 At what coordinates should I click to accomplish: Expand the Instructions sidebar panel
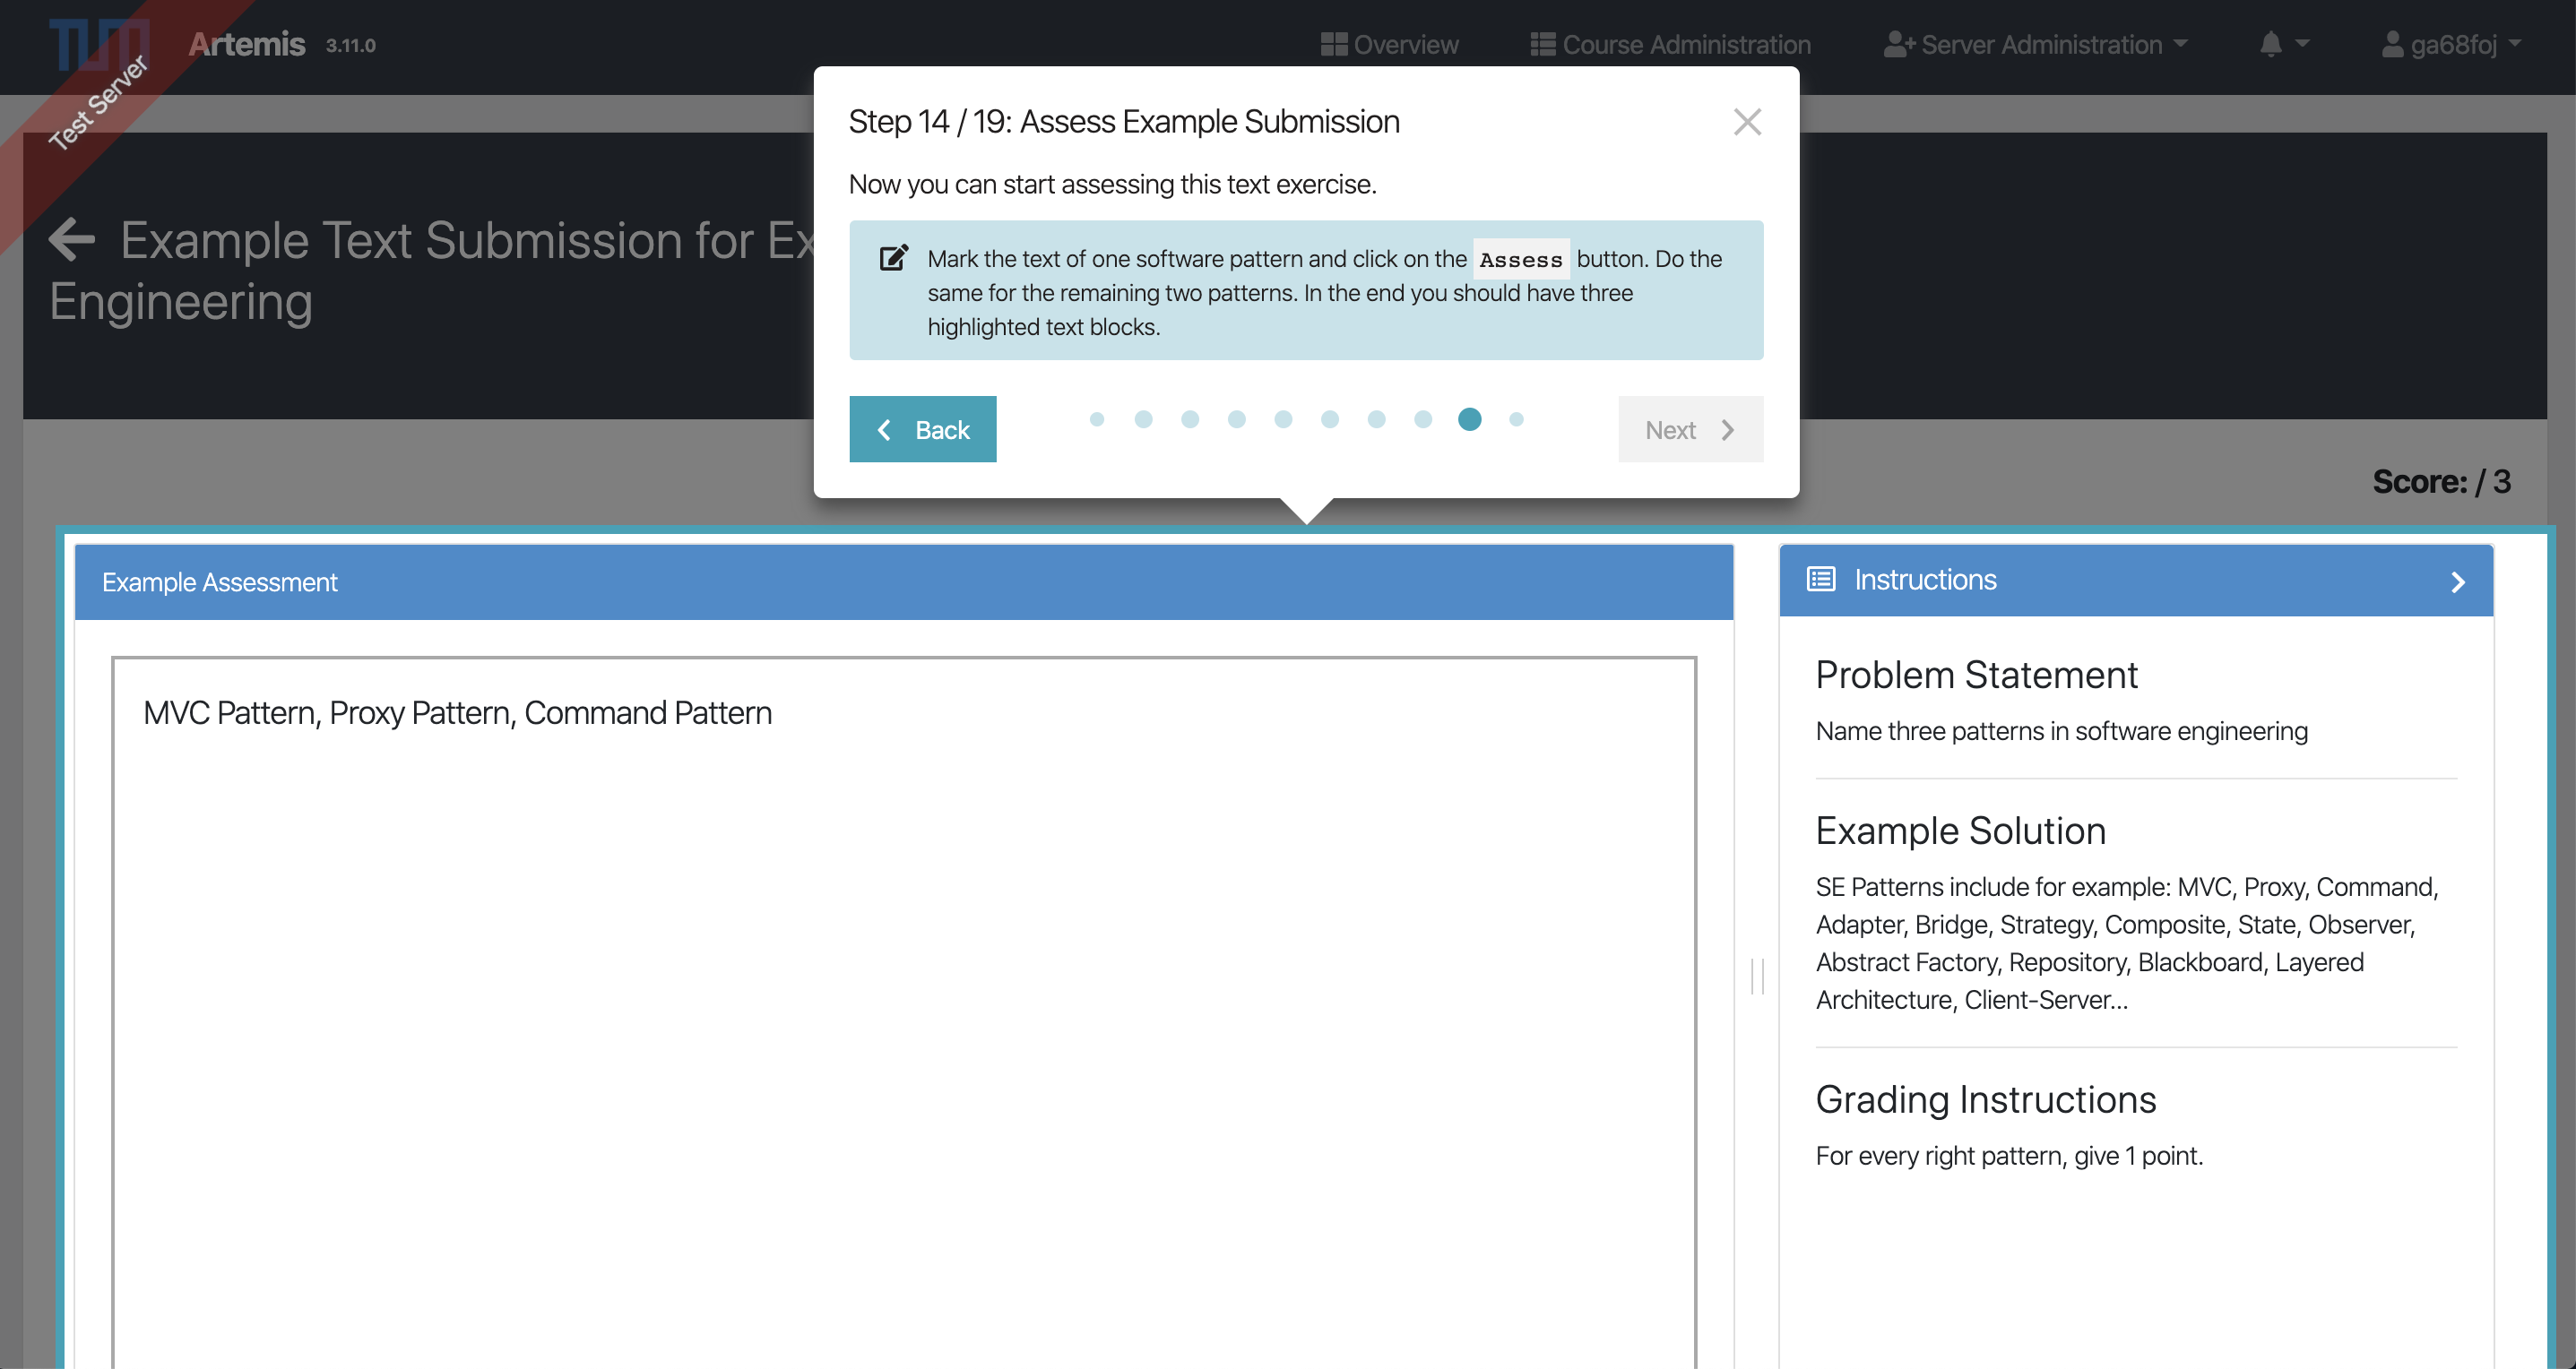click(2459, 581)
